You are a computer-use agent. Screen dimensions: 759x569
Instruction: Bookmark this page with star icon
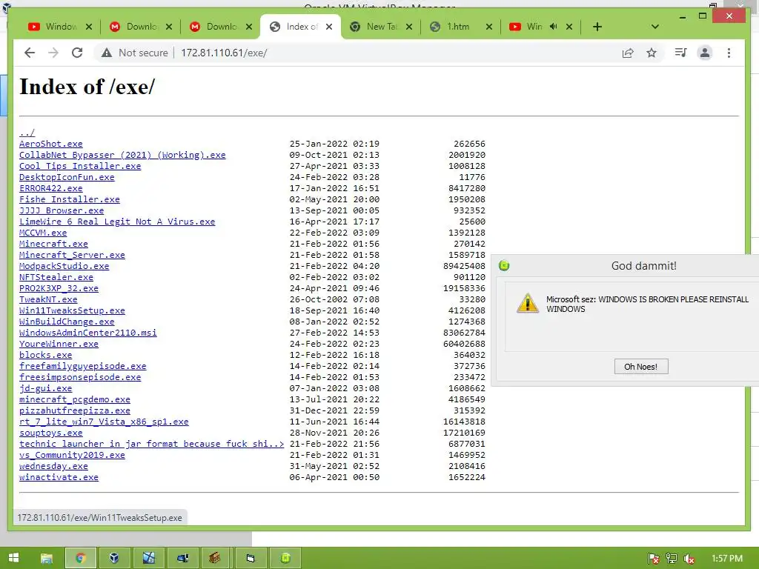pyautogui.click(x=652, y=53)
